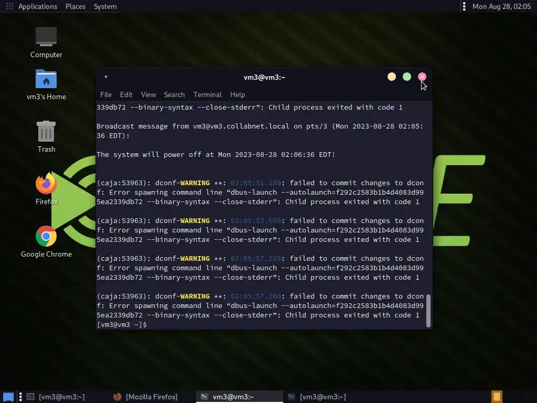Minimize the terminal with the yellow button
537x403 pixels.
pos(391,77)
